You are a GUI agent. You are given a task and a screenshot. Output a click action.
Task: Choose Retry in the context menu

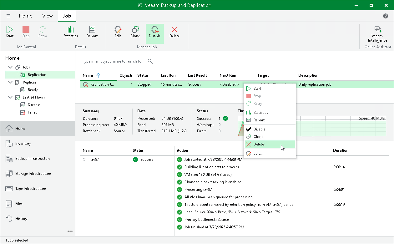[x=270, y=104]
